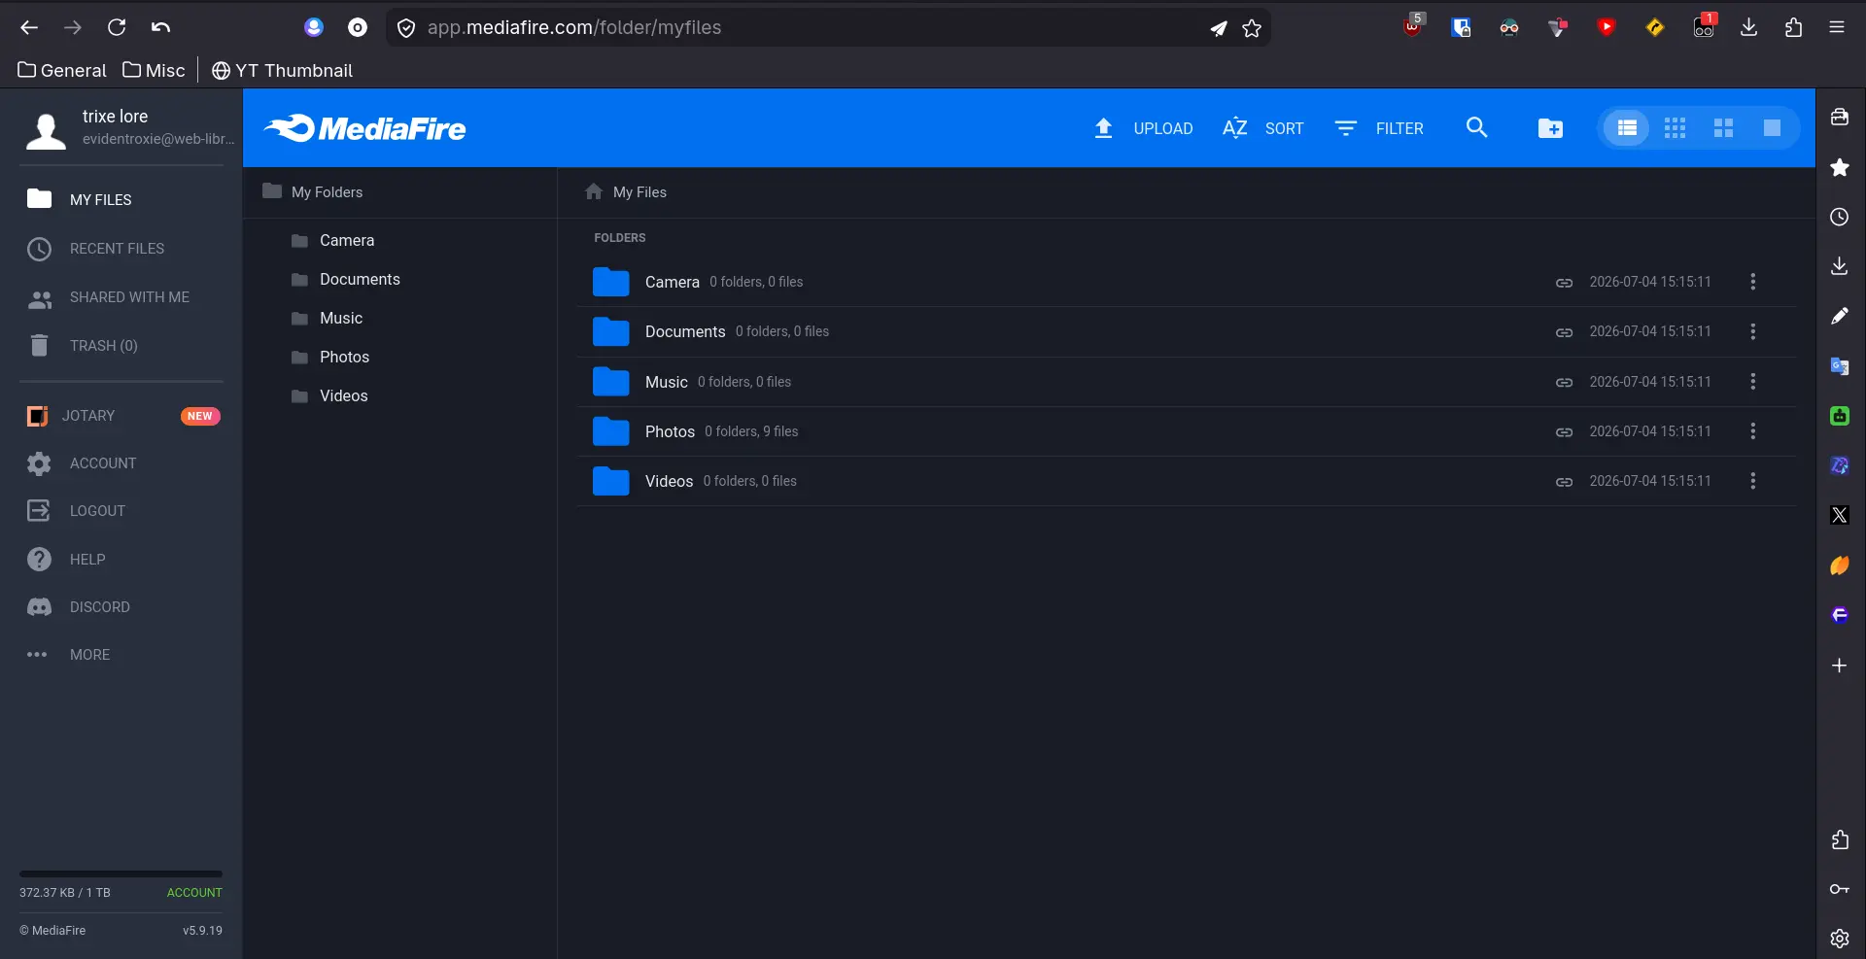
Task: Open browser sidebar settings gear
Action: click(1839, 939)
